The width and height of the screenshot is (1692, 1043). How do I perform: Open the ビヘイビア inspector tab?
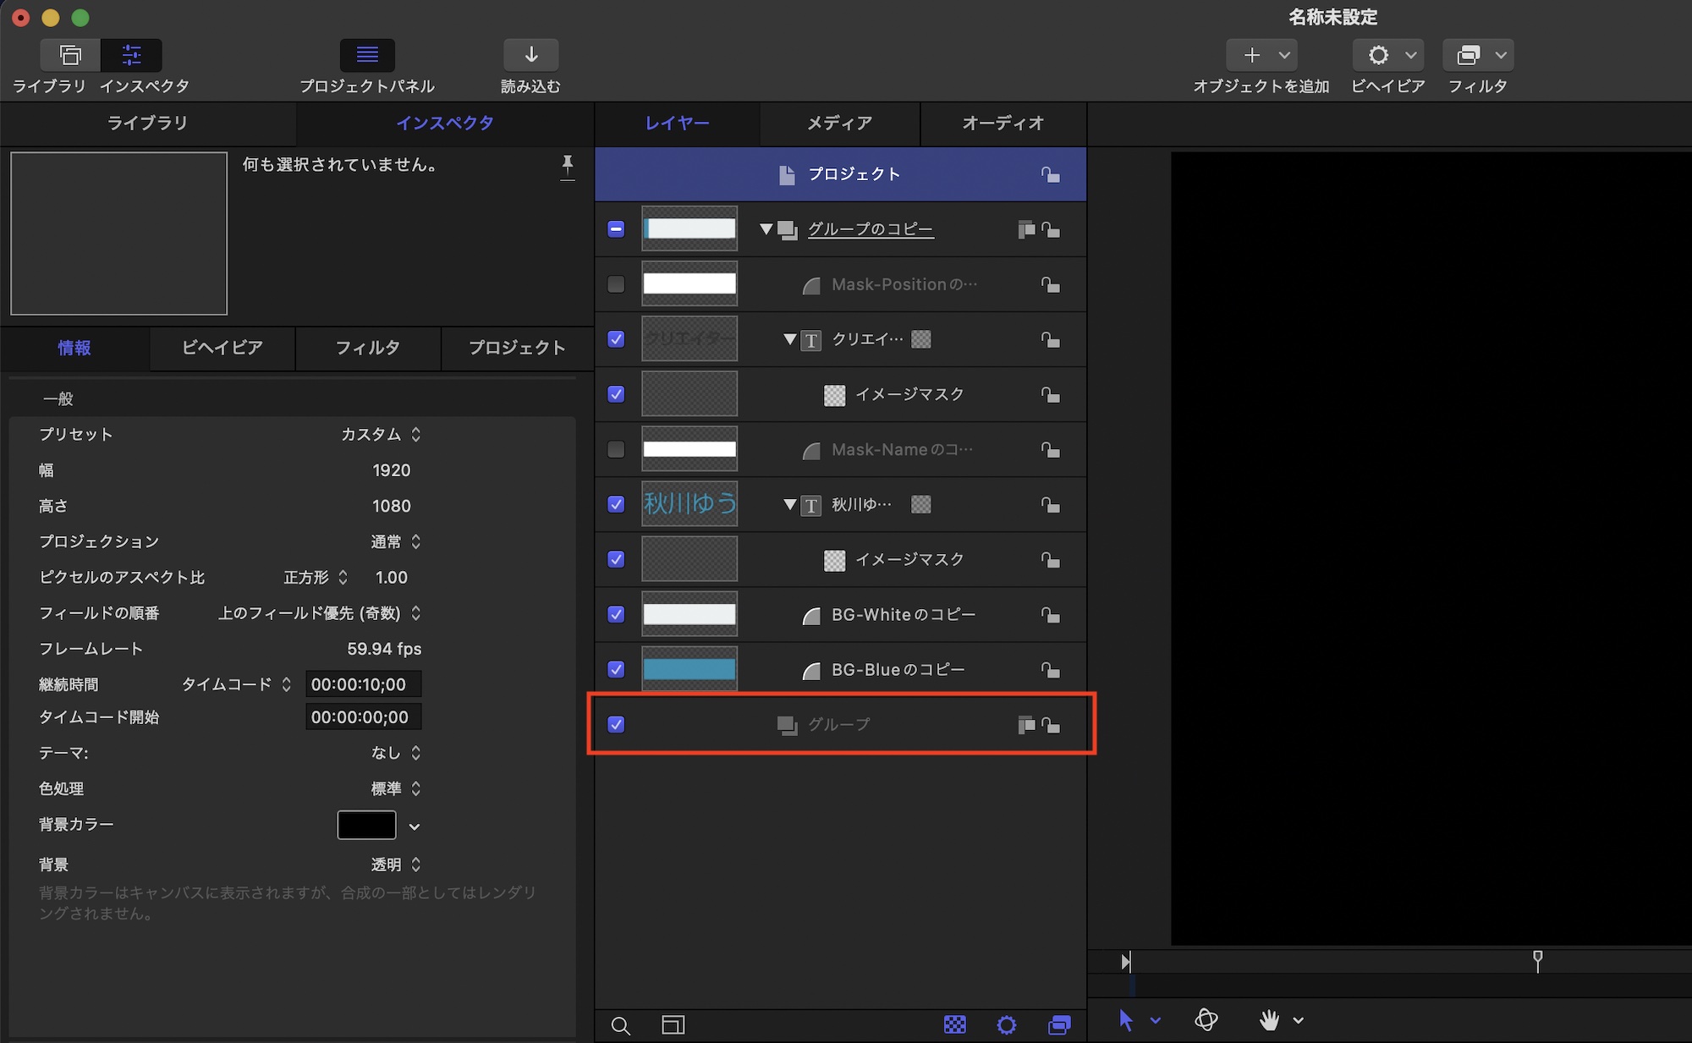[222, 348]
